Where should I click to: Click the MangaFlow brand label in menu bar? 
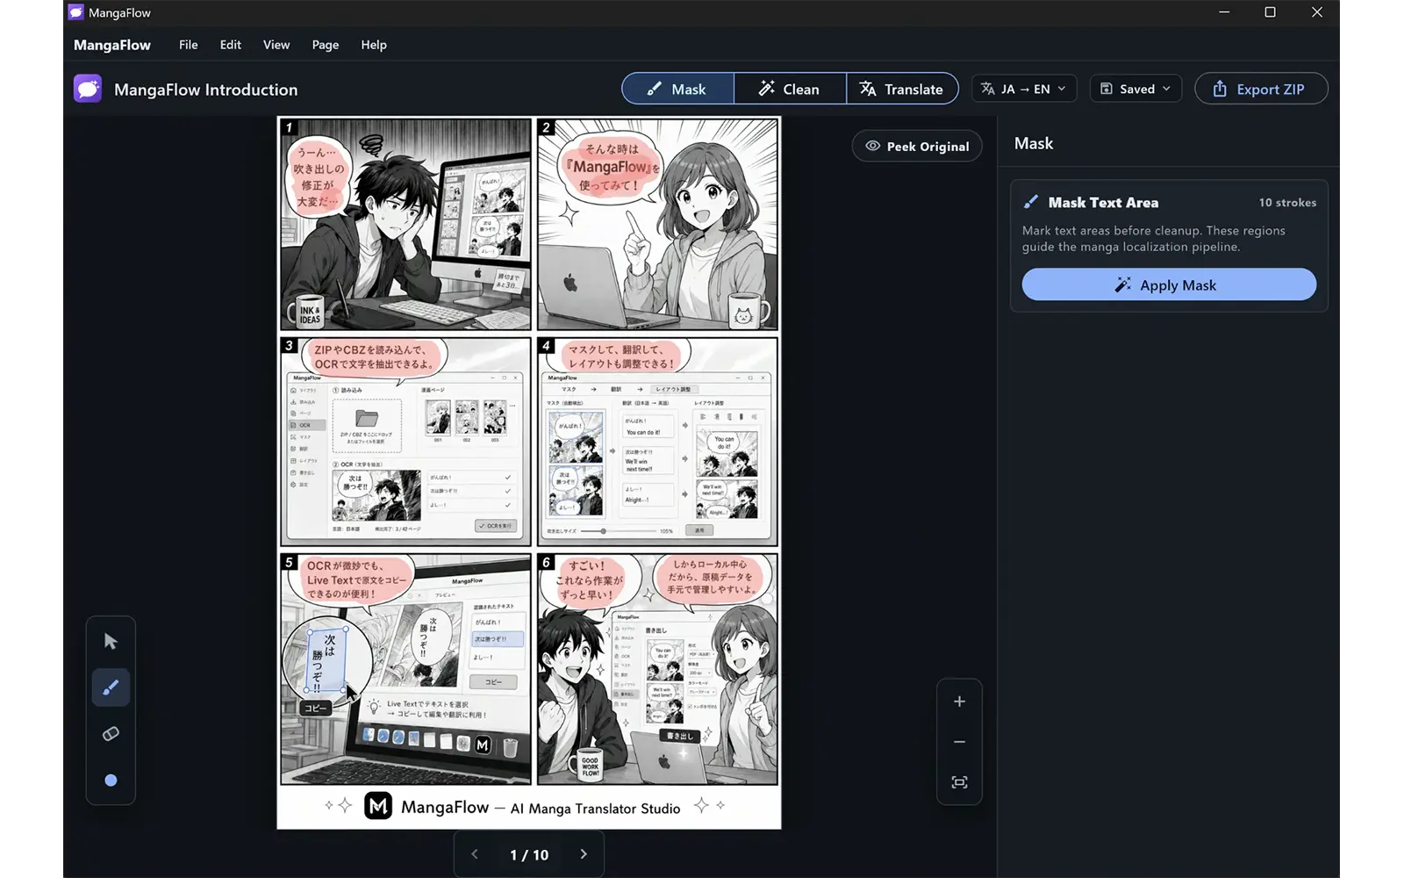(112, 45)
